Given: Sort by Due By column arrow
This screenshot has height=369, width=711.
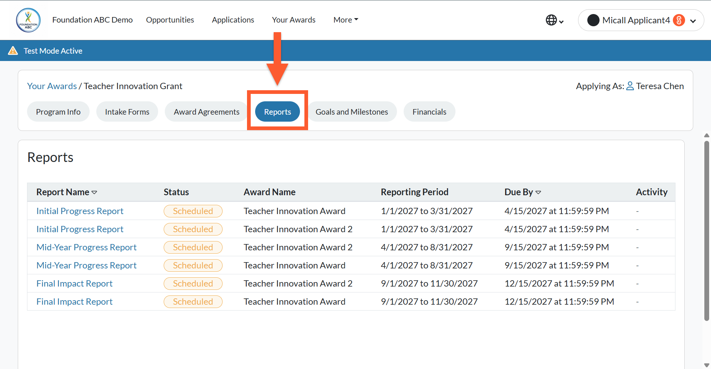Looking at the screenshot, I should click(538, 193).
